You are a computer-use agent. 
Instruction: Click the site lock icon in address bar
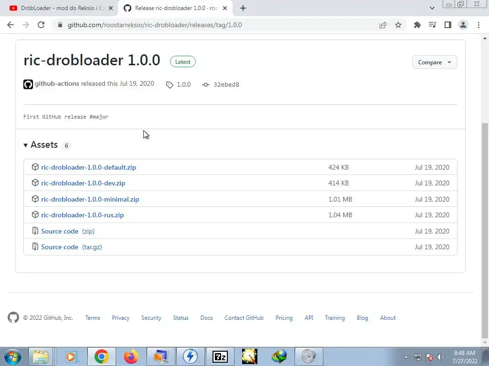coord(60,25)
